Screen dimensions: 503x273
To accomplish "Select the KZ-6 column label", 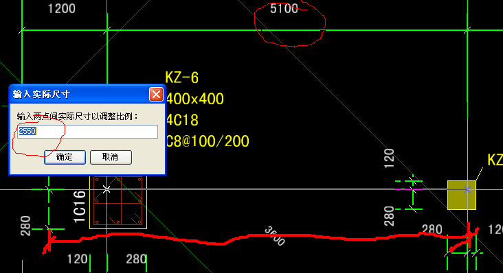I will click(x=182, y=78).
